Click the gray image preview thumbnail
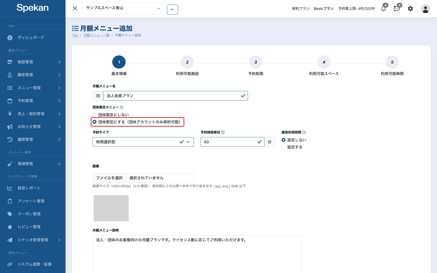This screenshot has width=437, height=273. point(111,208)
